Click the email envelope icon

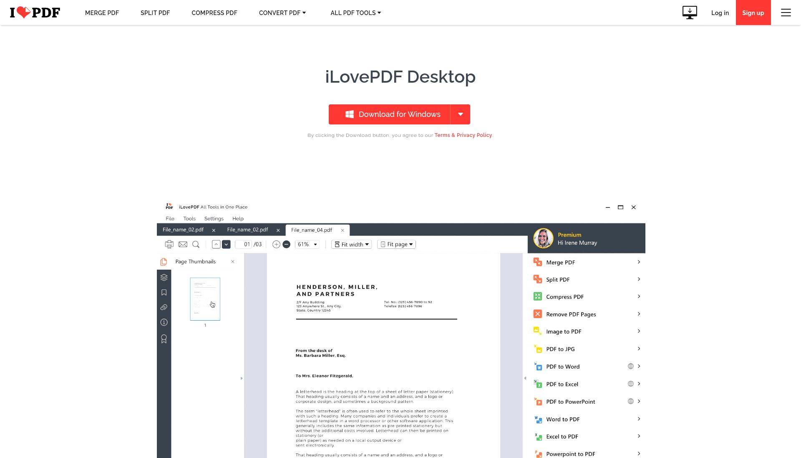(x=183, y=244)
